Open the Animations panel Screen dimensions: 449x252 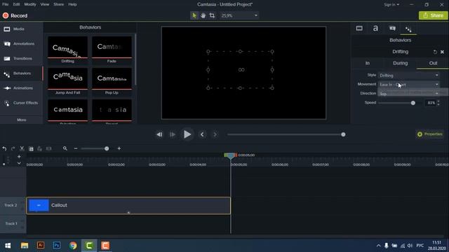22,88
